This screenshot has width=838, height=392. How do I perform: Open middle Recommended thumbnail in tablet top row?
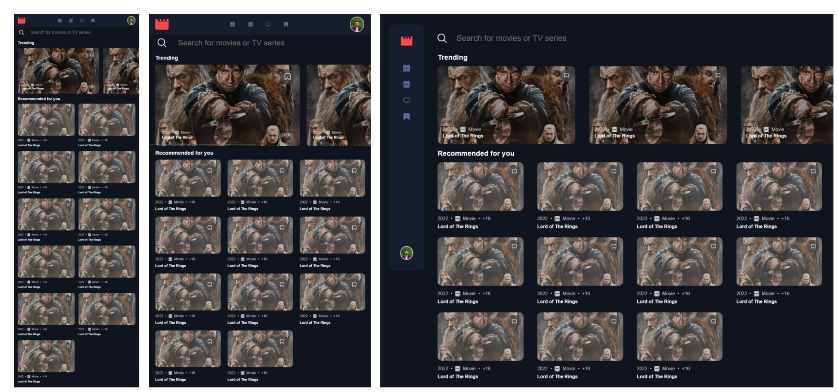(260, 178)
